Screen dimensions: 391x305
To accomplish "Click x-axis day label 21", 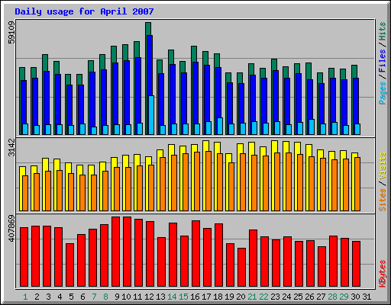I will pos(252,297).
